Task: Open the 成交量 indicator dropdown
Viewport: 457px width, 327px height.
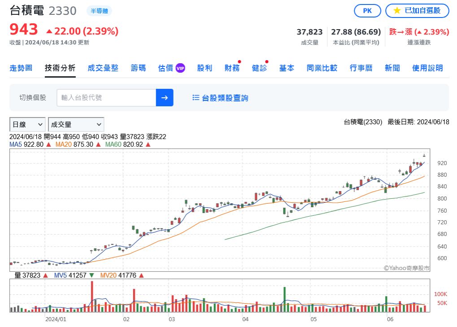Action: pos(76,124)
